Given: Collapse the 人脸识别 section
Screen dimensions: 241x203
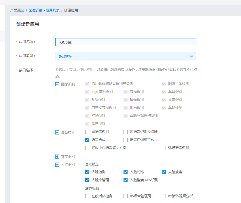Looking at the screenshot, I should click(57, 165).
